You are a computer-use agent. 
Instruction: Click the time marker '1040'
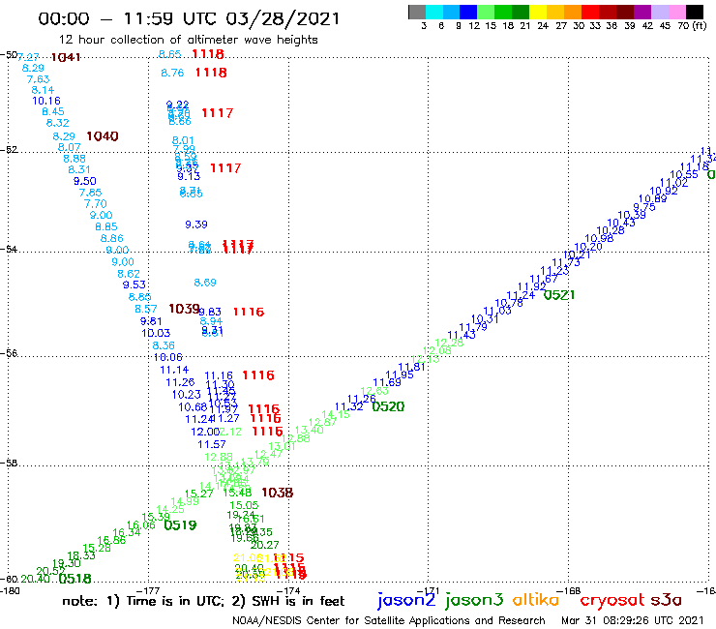tap(103, 136)
